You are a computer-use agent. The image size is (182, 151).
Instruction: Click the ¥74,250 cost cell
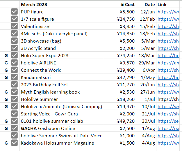[126, 56]
